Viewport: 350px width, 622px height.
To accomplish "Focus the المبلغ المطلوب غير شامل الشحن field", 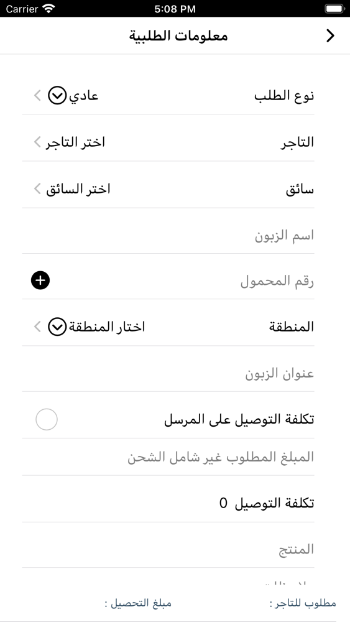I will (x=168, y=457).
